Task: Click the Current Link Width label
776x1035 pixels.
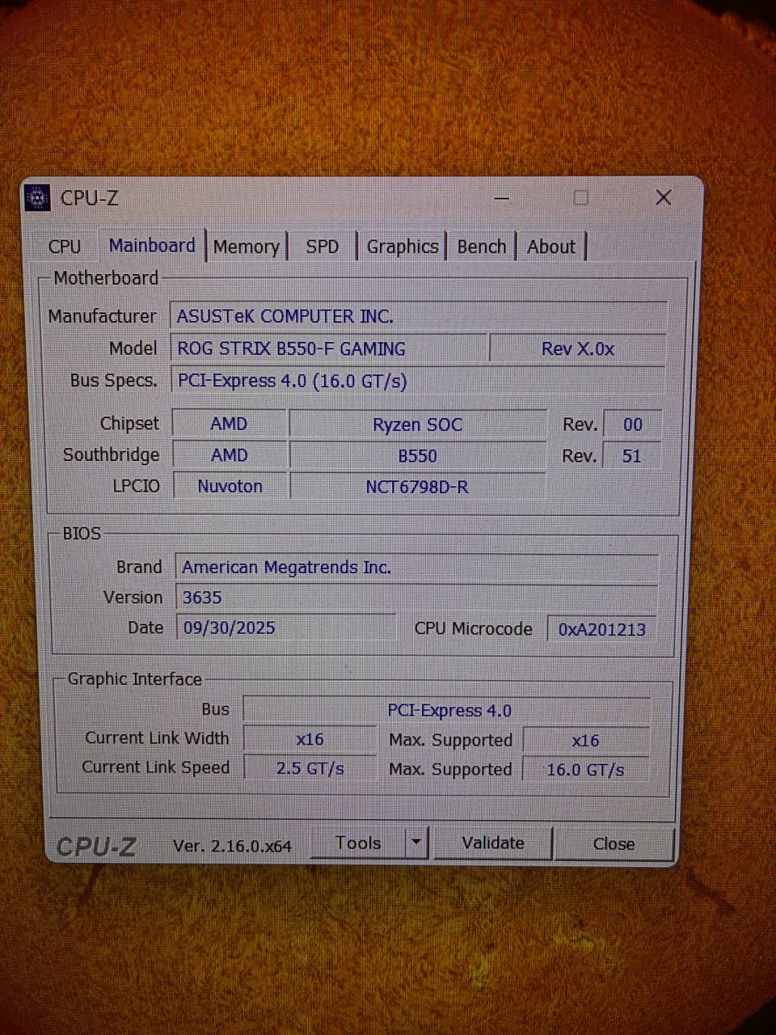Action: click(157, 738)
